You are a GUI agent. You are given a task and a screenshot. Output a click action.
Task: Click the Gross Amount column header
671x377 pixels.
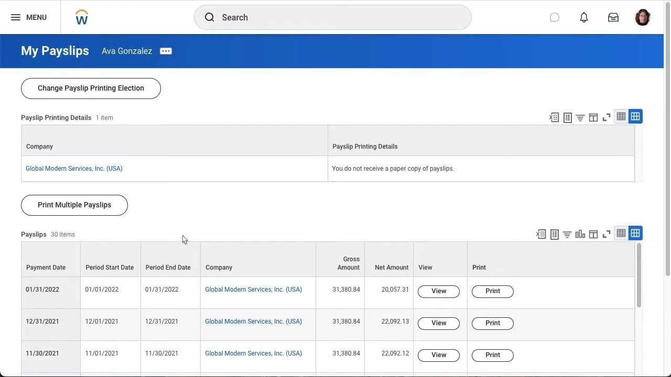point(340,260)
